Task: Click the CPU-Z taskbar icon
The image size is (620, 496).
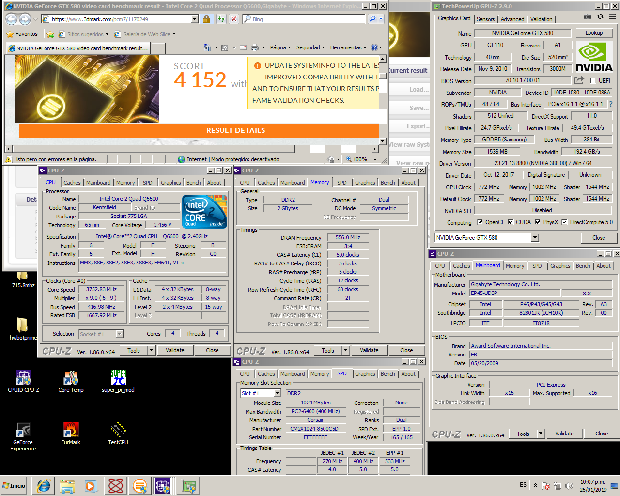Action: 163,485
